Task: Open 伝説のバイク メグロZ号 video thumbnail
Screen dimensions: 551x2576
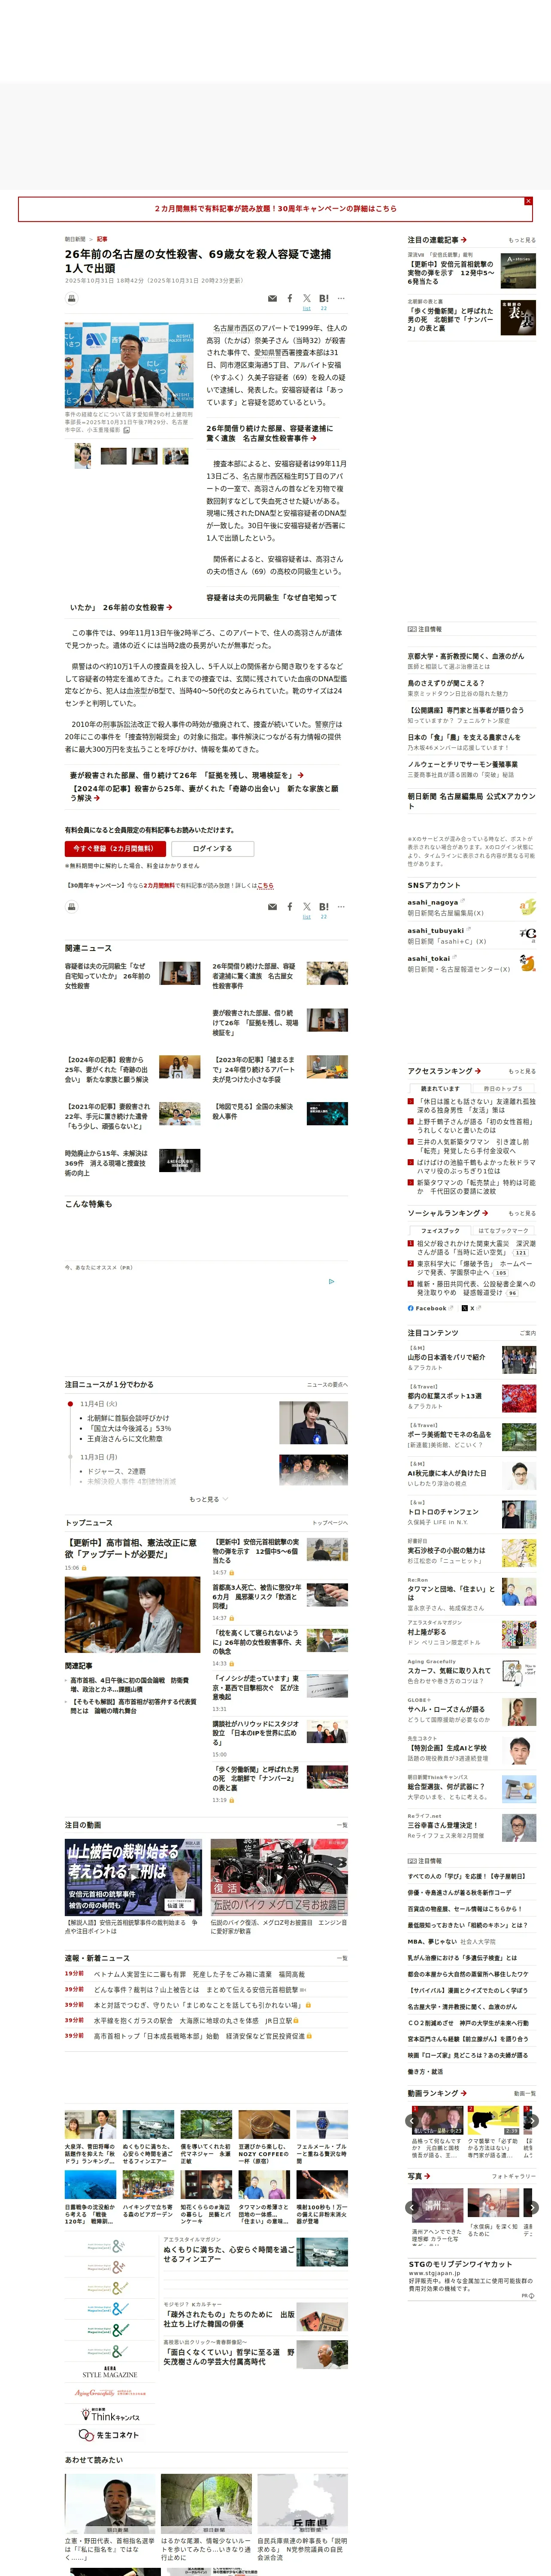Action: 279,1877
